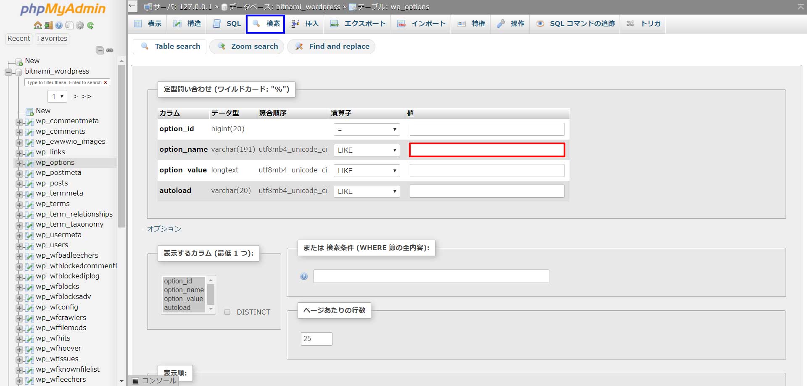Image resolution: width=807 pixels, height=386 pixels.
Task: Open the MySQL documentation page icon
Action: [69, 25]
